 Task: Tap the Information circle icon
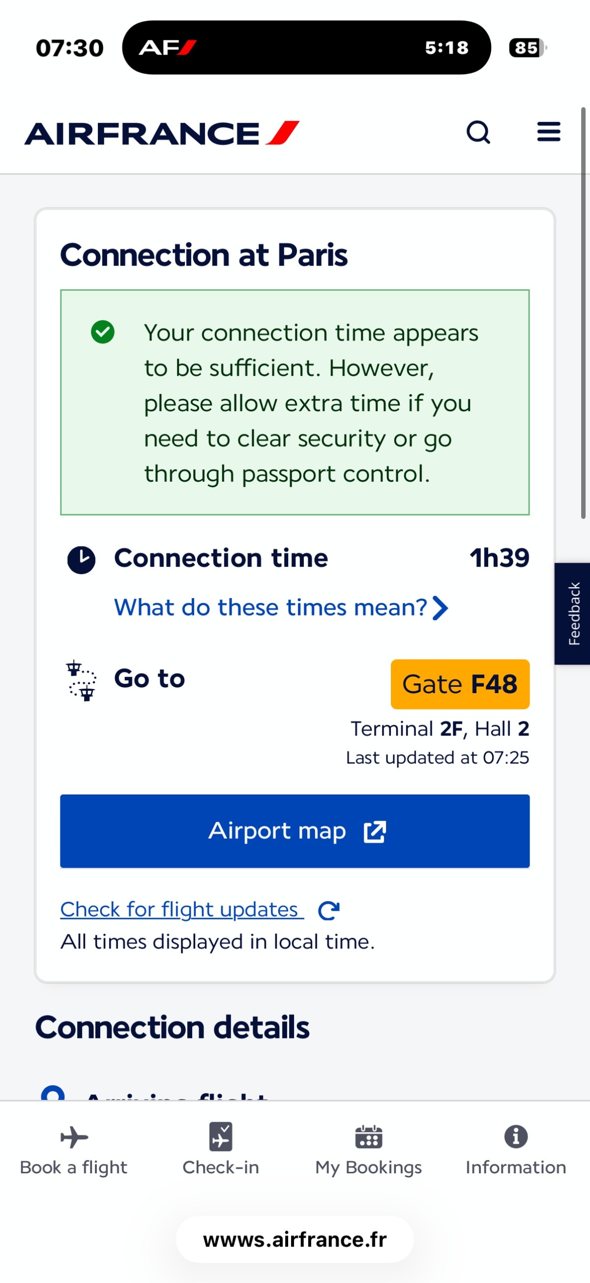516,1136
